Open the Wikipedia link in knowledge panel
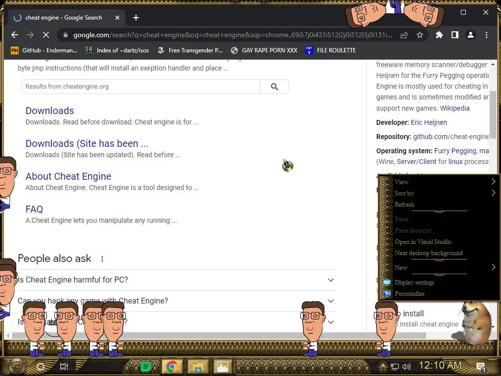This screenshot has width=501, height=376. [455, 108]
